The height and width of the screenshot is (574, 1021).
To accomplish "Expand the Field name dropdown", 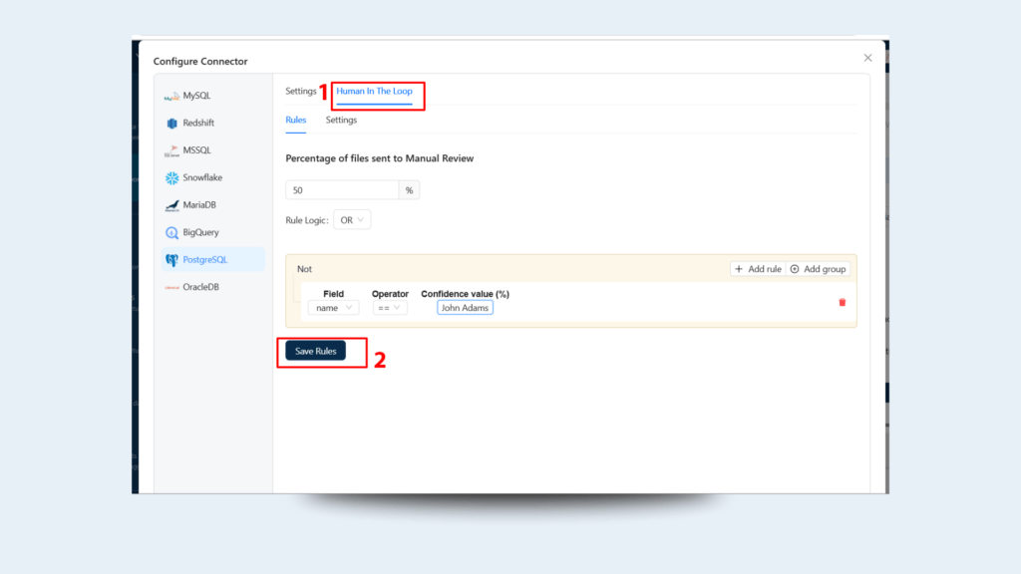I will pyautogui.click(x=333, y=308).
